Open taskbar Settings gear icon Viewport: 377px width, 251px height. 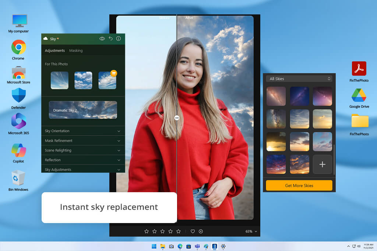click(x=223, y=247)
